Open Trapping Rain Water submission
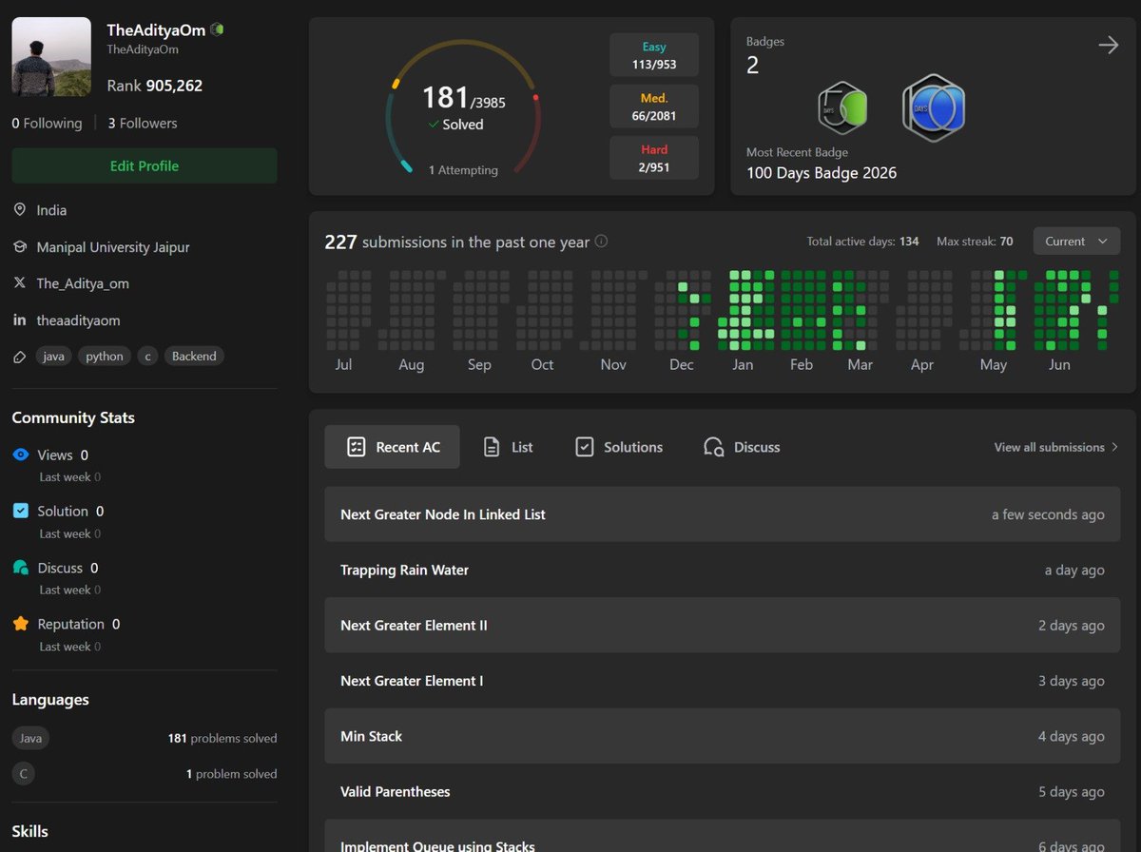This screenshot has height=852, width=1141. (723, 570)
